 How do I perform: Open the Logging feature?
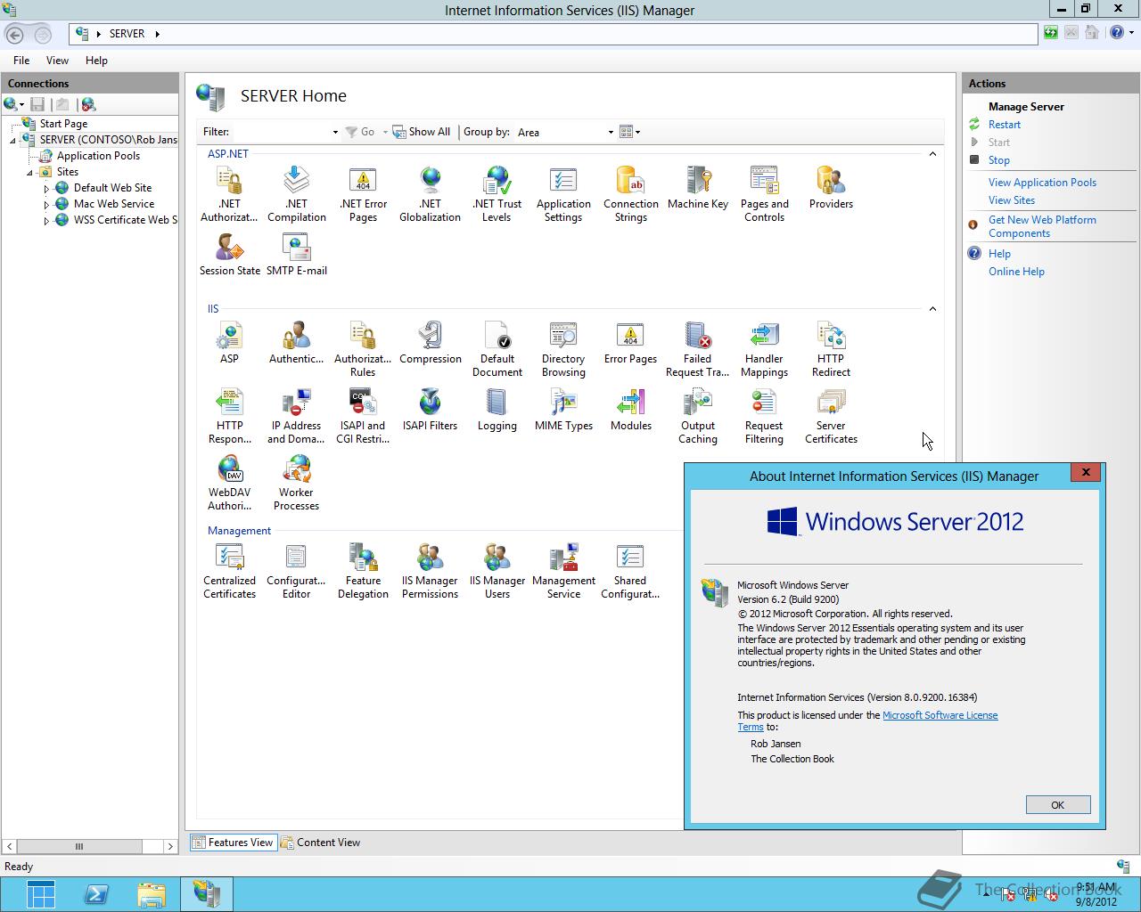[497, 410]
